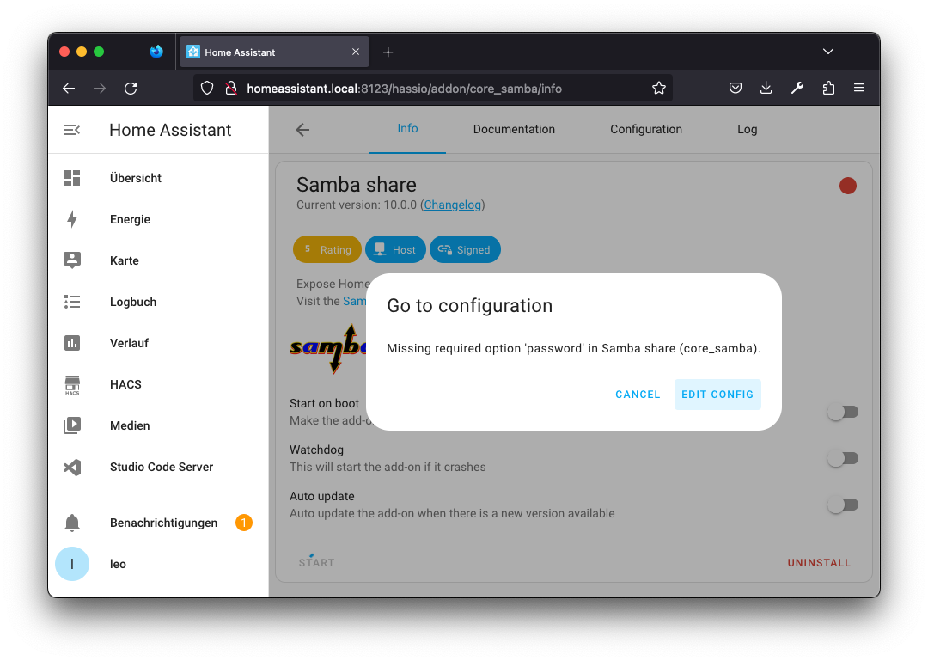Open the extensions puzzle icon
Viewport: 928px width, 661px height.
tap(828, 88)
